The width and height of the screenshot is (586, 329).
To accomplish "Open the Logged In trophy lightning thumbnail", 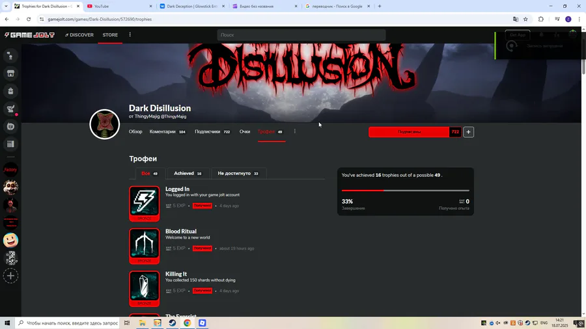I will pyautogui.click(x=145, y=204).
